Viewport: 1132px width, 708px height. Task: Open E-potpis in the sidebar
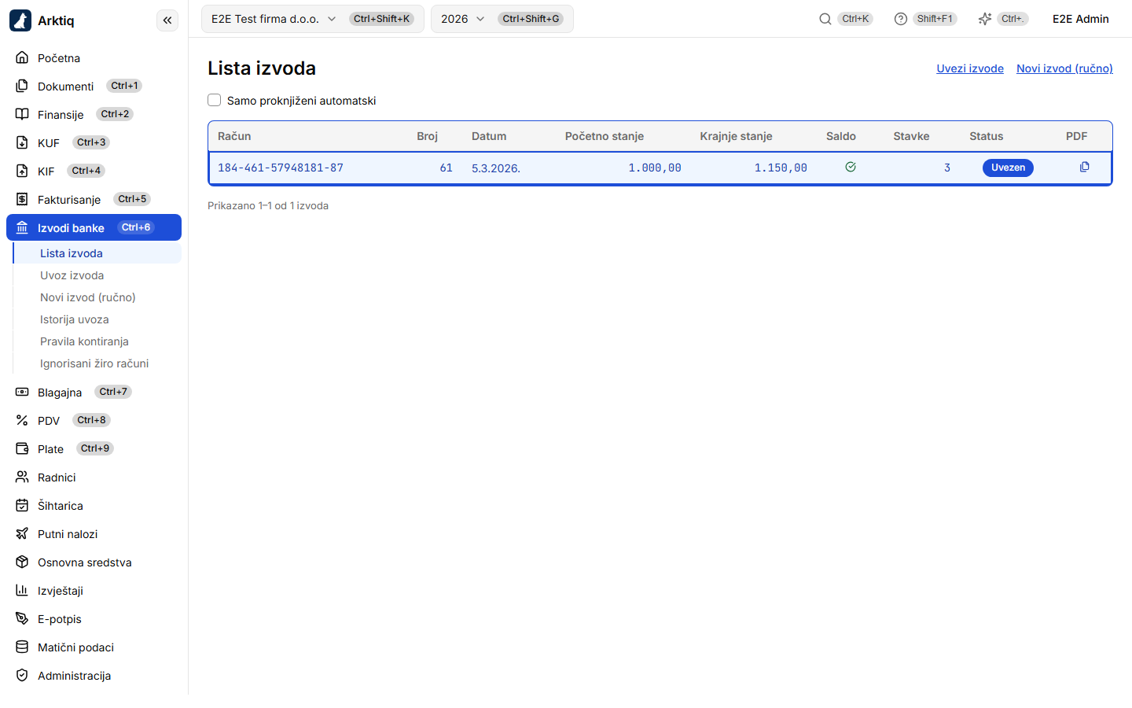(94, 618)
